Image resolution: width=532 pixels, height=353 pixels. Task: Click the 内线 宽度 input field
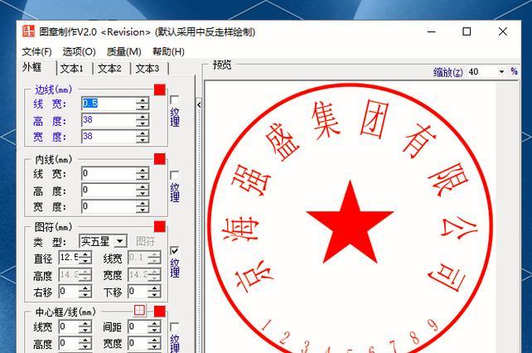pos(109,206)
